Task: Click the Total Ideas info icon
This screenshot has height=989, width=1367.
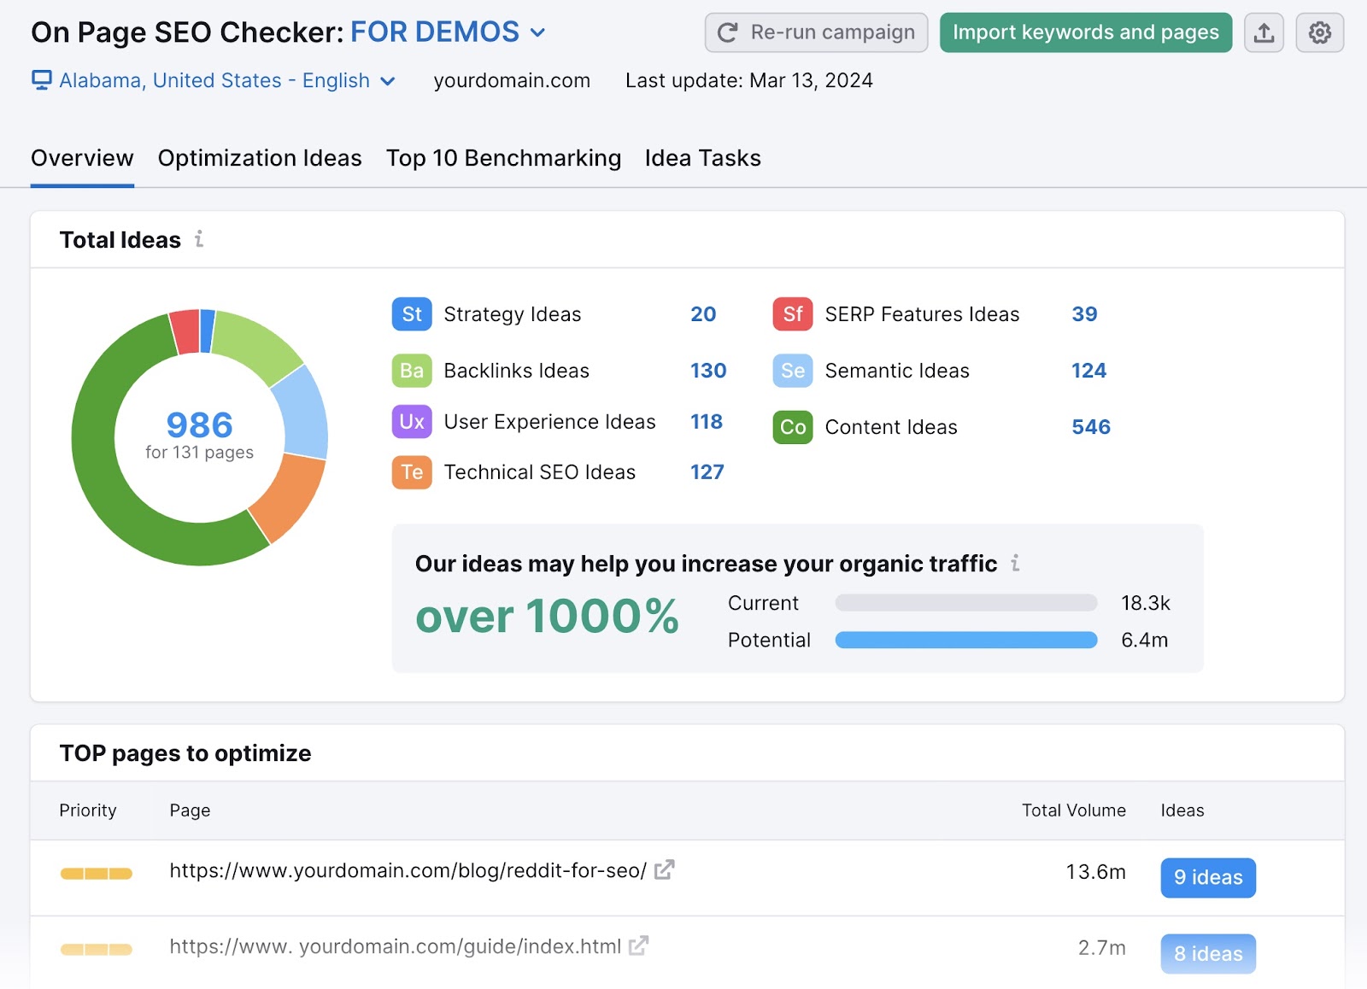Action: [x=199, y=240]
